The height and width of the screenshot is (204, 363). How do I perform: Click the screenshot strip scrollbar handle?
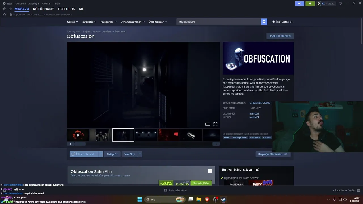[80, 144]
